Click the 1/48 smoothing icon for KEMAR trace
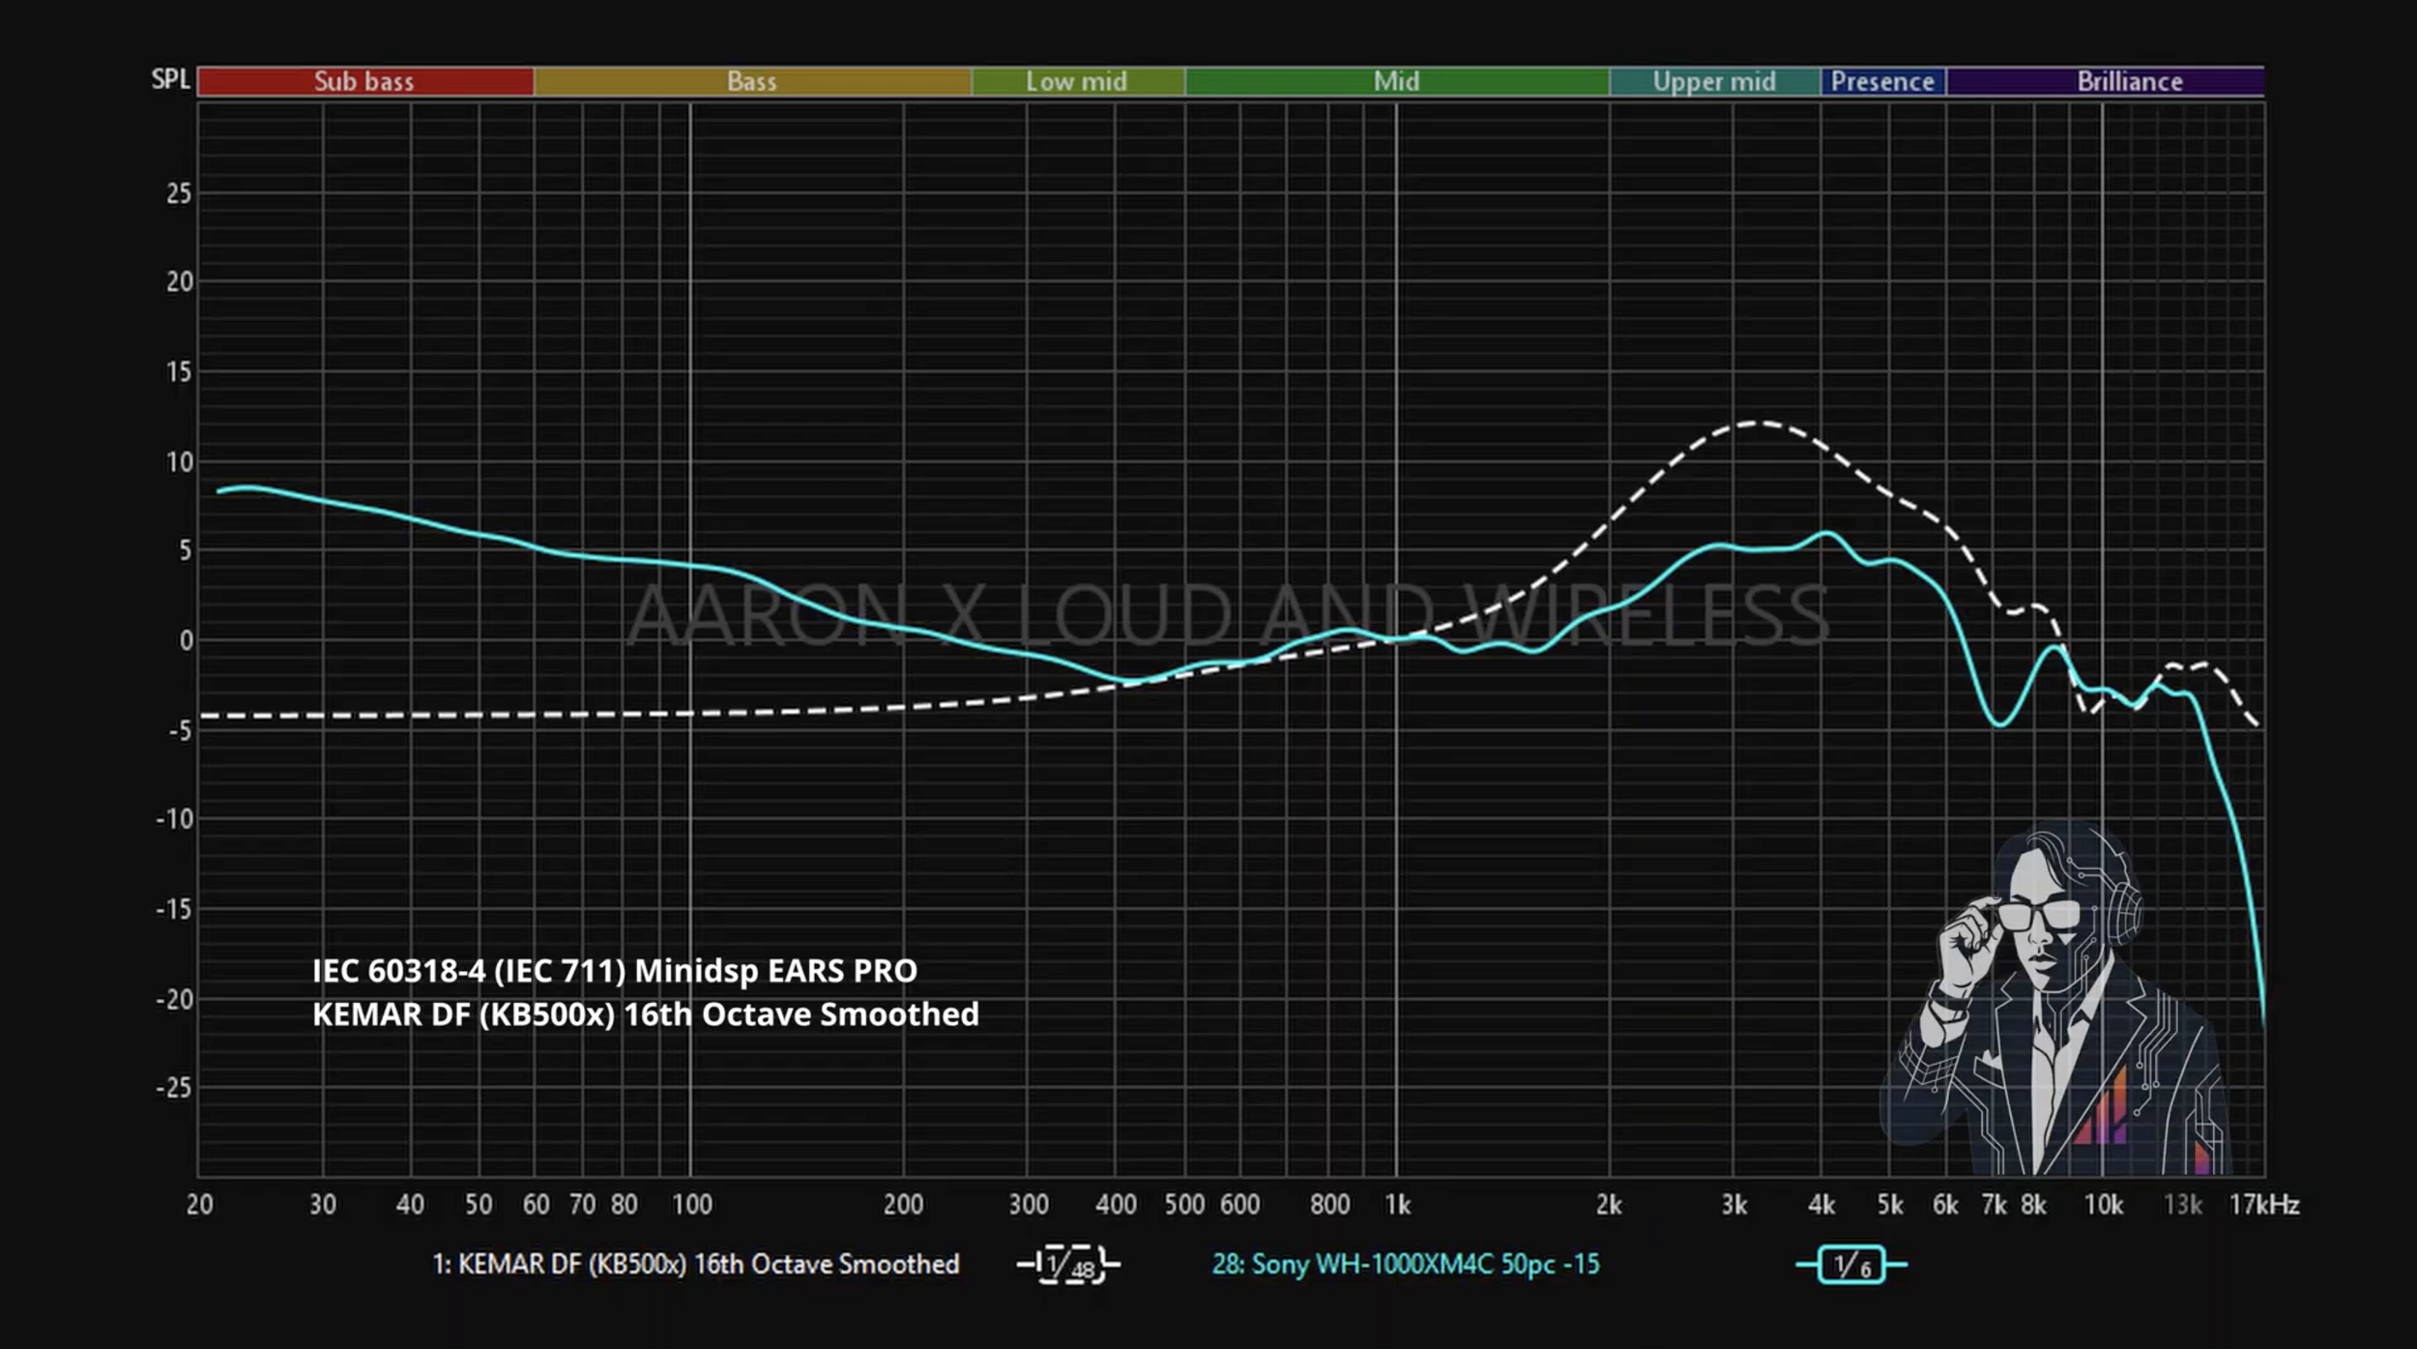This screenshot has height=1349, width=2417. click(x=1068, y=1264)
